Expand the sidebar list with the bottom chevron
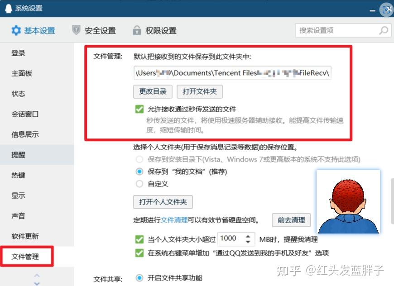The width and height of the screenshot is (394, 286). tap(37, 283)
